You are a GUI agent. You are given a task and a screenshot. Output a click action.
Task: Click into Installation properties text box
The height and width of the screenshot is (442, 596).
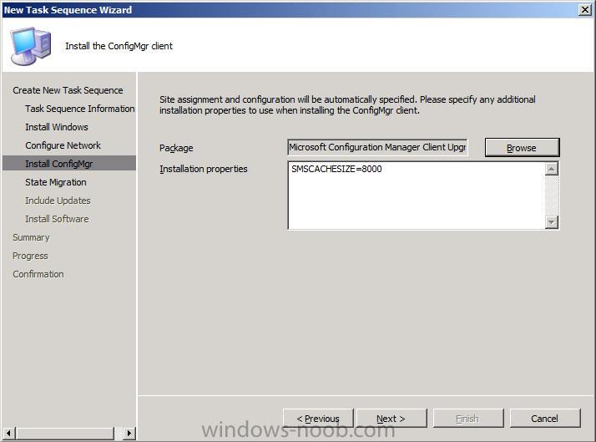[417, 196]
